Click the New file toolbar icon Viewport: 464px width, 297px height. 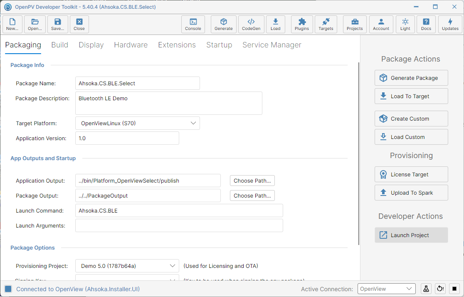[x=12, y=24]
